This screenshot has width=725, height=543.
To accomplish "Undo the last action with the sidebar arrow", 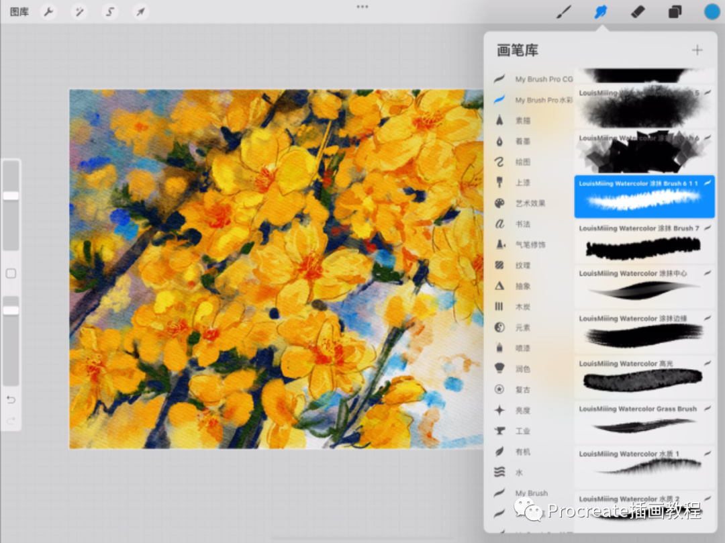I will pyautogui.click(x=11, y=399).
